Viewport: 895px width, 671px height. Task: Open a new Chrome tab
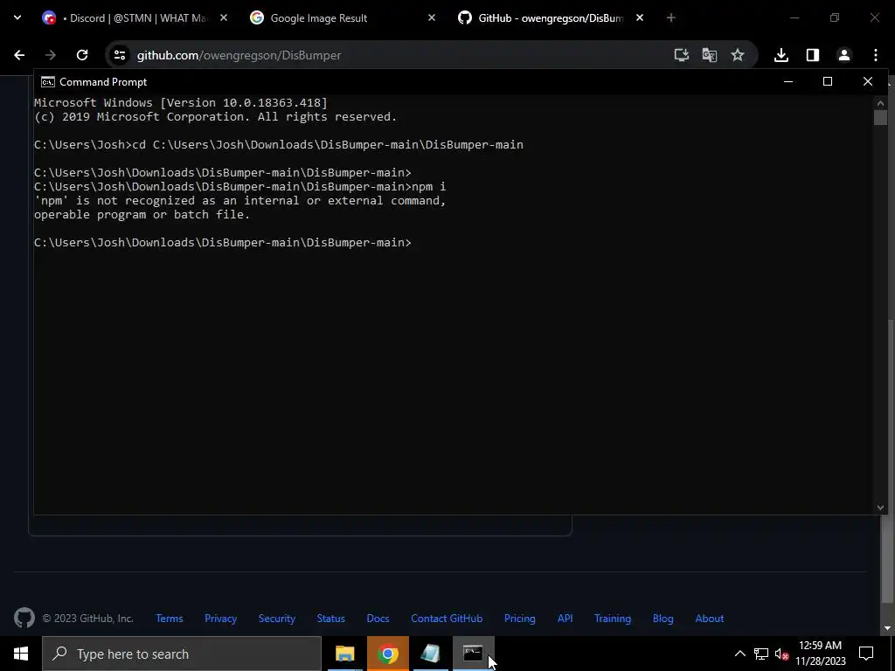coord(670,17)
